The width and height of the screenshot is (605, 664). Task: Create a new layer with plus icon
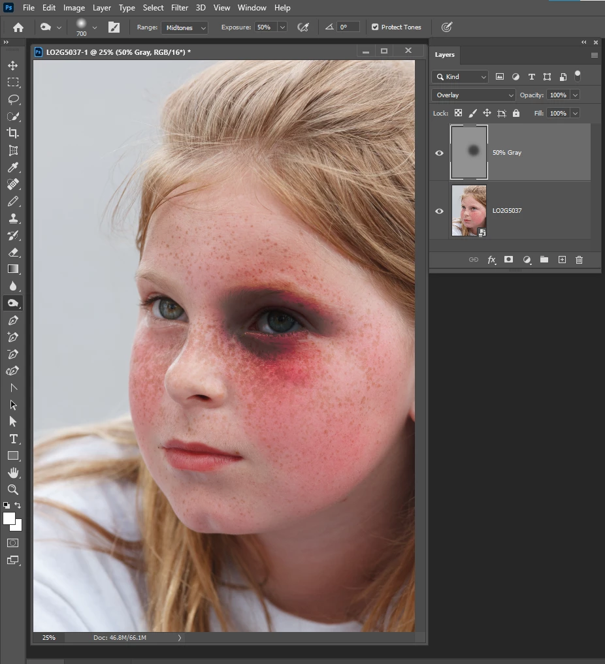(x=562, y=260)
